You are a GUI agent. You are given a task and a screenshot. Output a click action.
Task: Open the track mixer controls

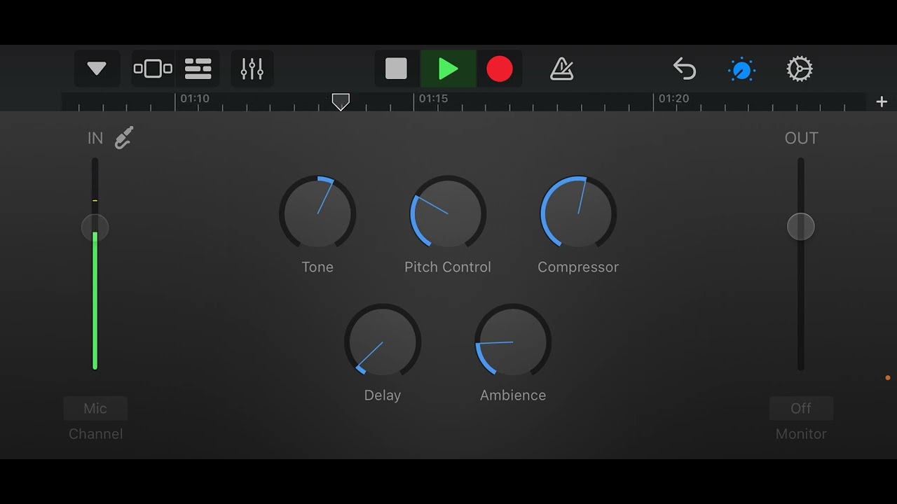coord(252,69)
